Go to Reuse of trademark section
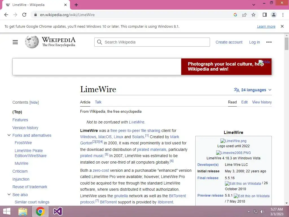 point(30,187)
